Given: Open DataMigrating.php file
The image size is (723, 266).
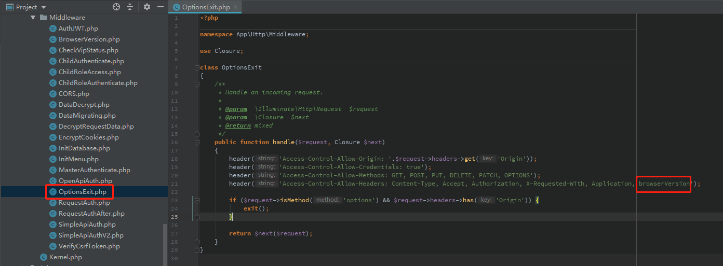Looking at the screenshot, I should [87, 116].
